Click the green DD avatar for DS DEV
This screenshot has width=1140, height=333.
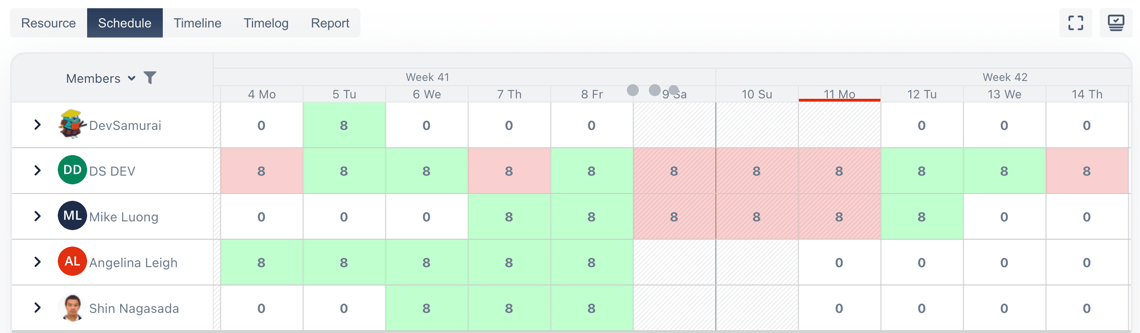click(x=72, y=170)
